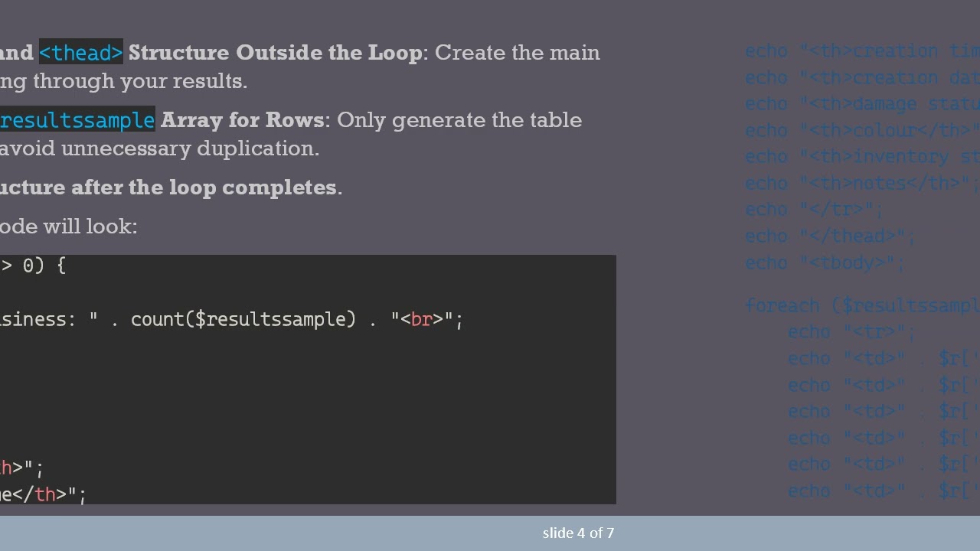Click count($resultssample) in the code block
Screen dimensions: 980x551
(x=243, y=319)
